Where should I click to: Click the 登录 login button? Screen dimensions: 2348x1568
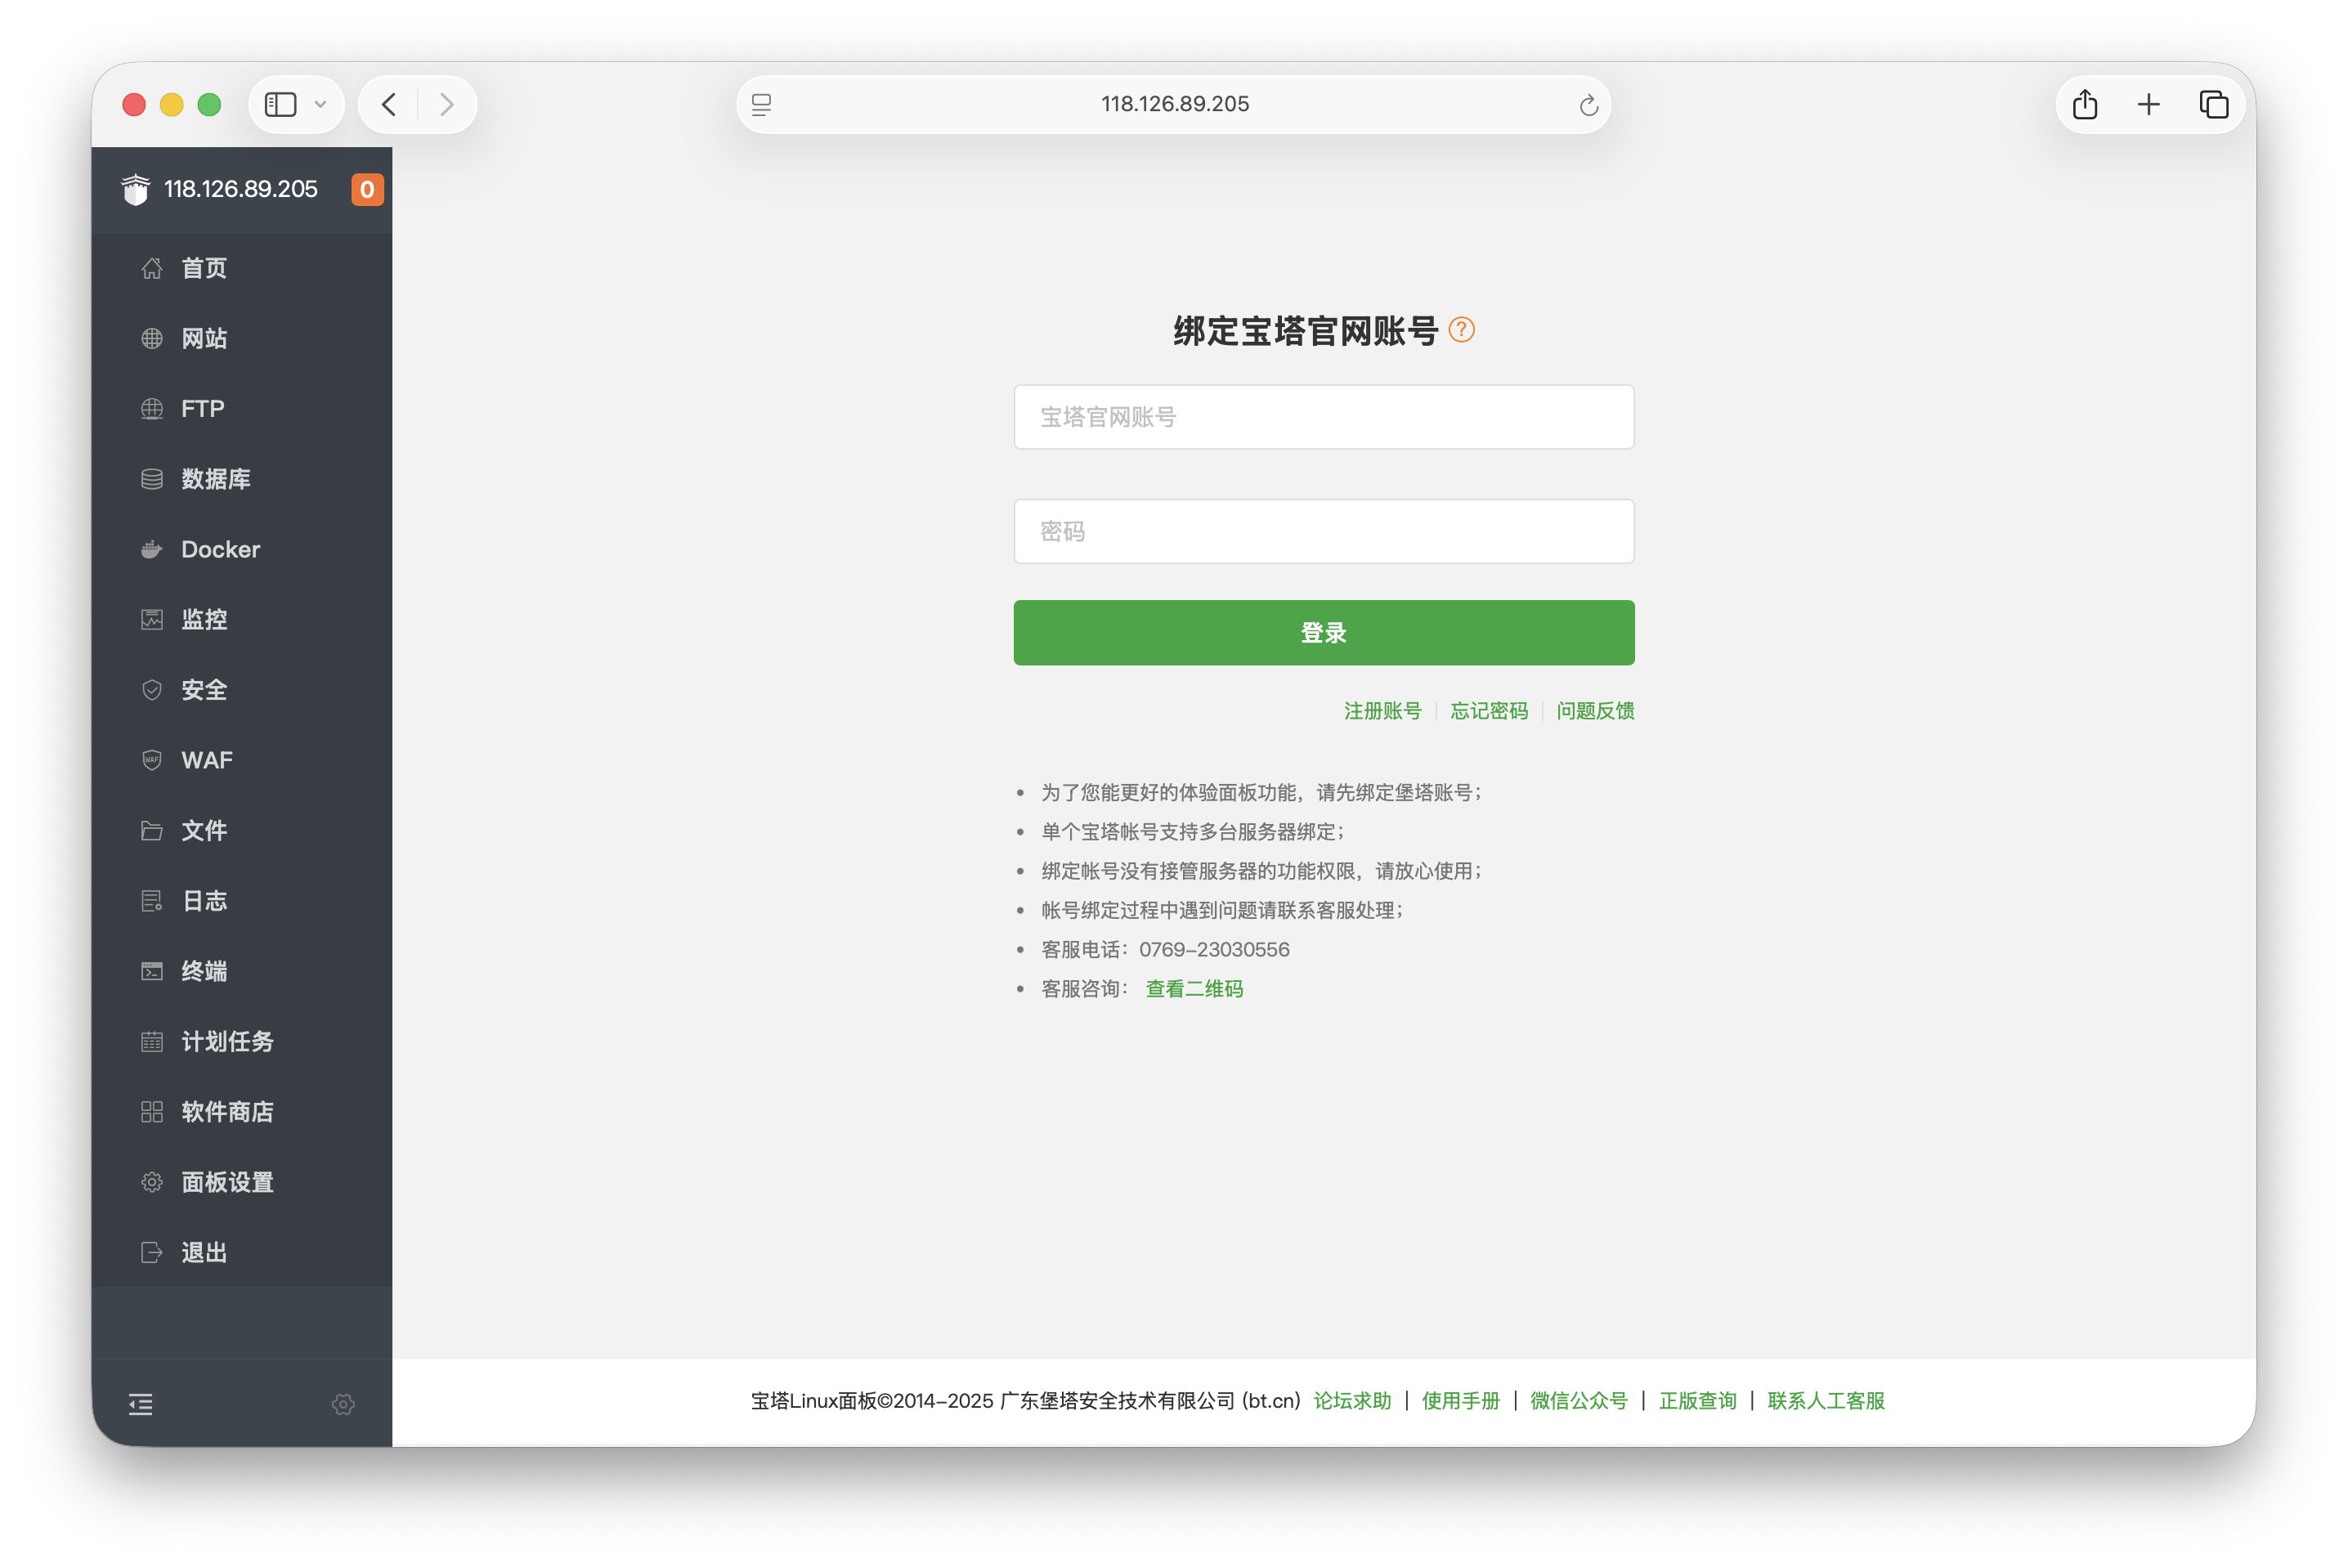1323,632
